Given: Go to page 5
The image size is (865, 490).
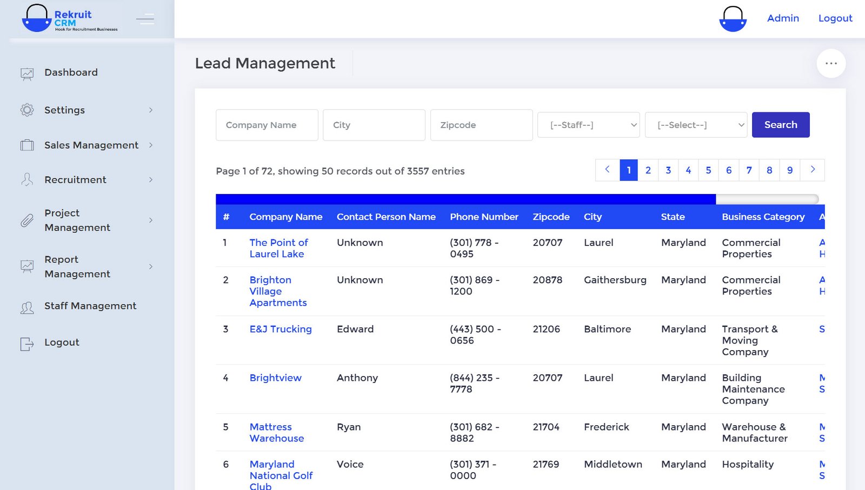Looking at the screenshot, I should [x=708, y=170].
